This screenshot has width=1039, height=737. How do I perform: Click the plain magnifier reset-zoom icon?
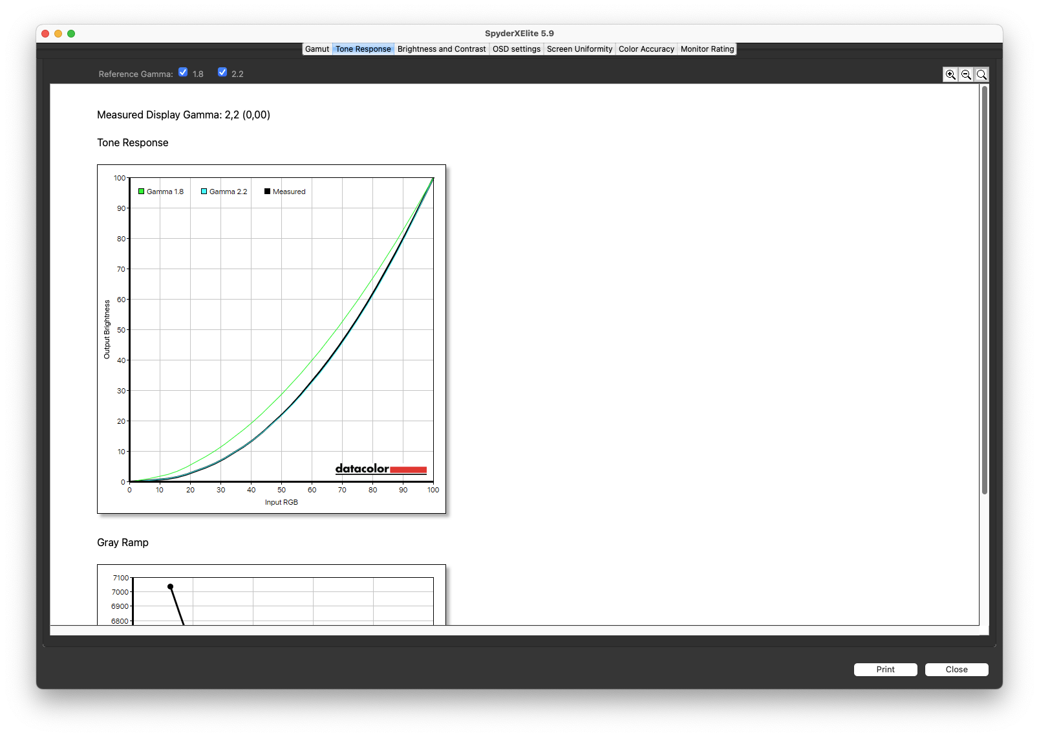pos(981,74)
